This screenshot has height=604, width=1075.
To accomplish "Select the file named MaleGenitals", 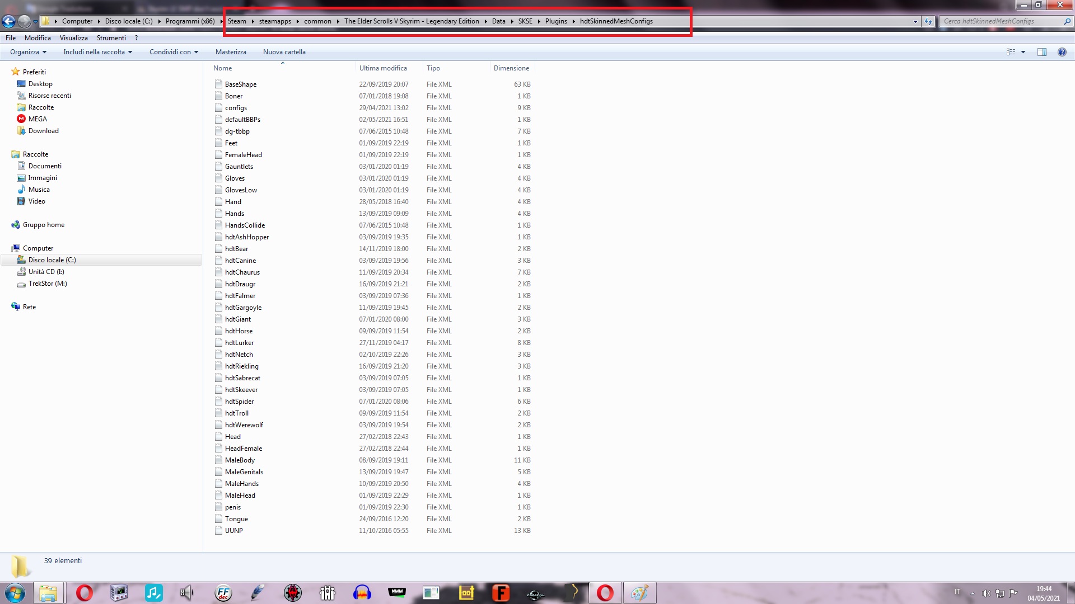I will pos(244,472).
